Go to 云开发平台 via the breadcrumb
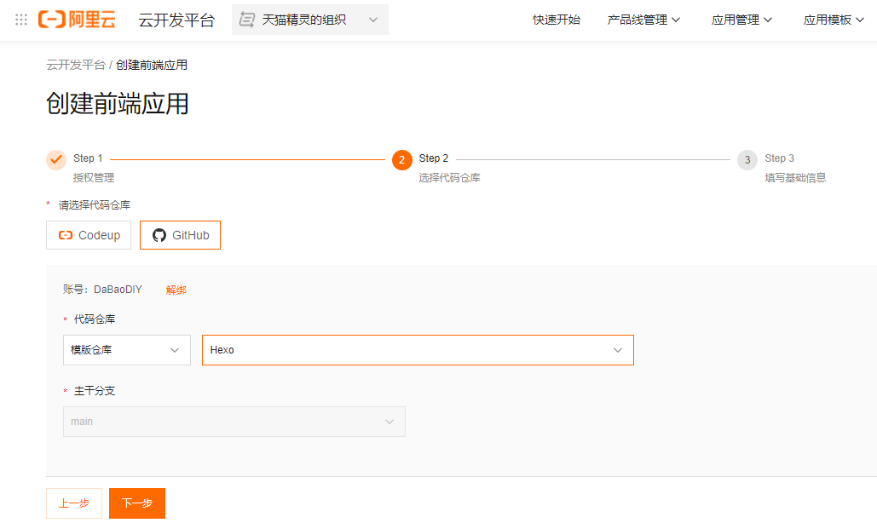The height and width of the screenshot is (523, 877). pyautogui.click(x=76, y=65)
